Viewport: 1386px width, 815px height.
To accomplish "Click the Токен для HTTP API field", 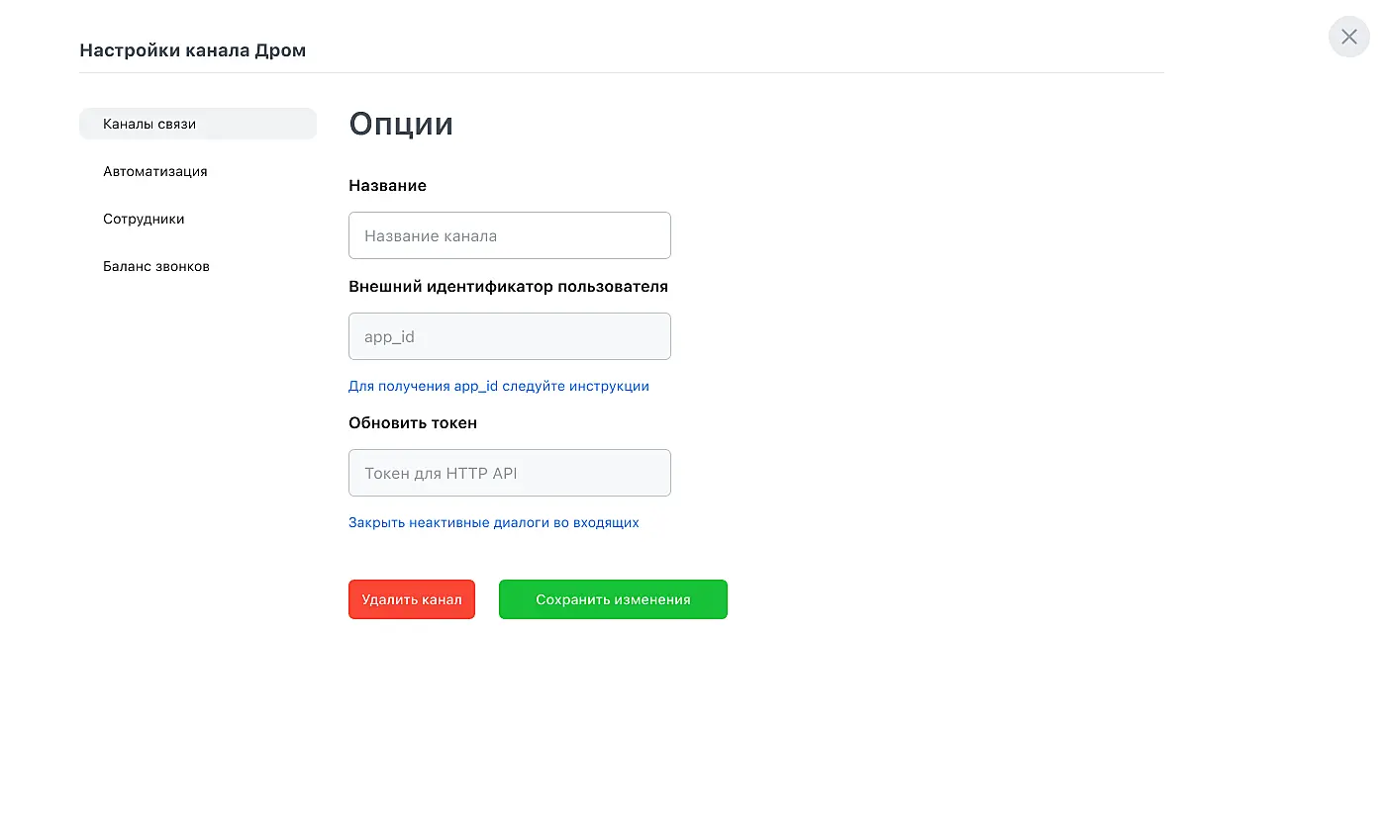I will click(510, 473).
